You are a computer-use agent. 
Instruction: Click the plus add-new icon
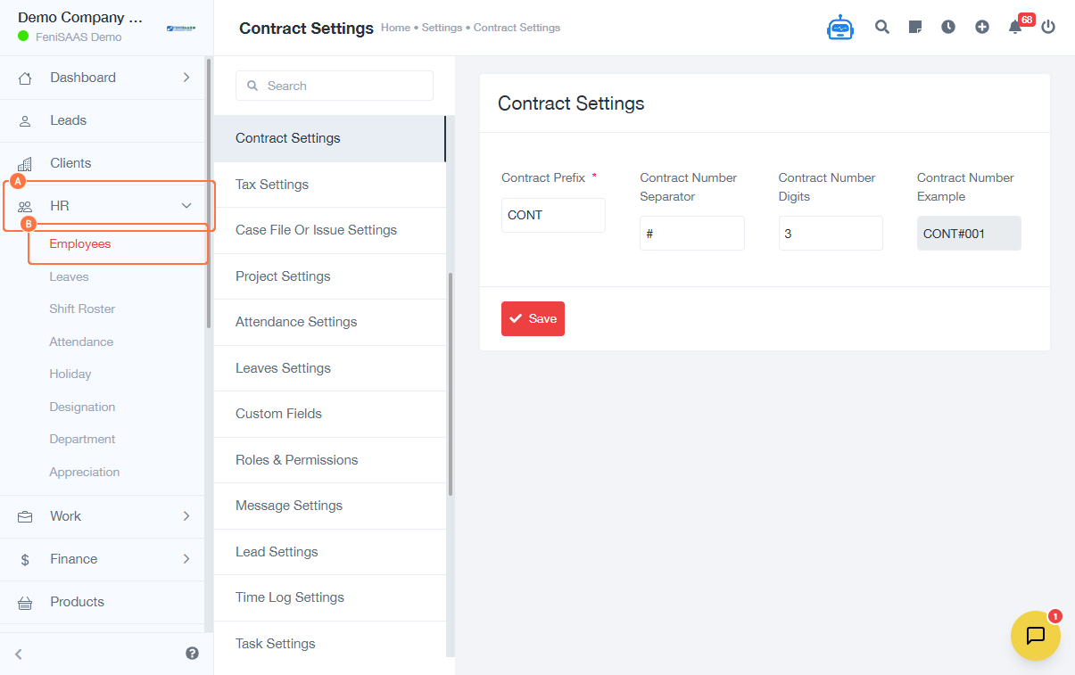point(981,27)
